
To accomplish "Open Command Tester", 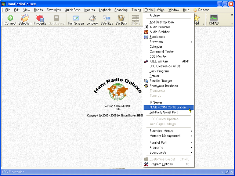I will tap(169, 51).
